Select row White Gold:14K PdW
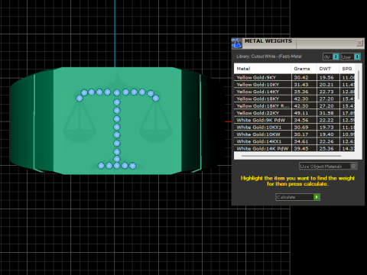Viewport: 367px width, 275px height. click(x=294, y=148)
